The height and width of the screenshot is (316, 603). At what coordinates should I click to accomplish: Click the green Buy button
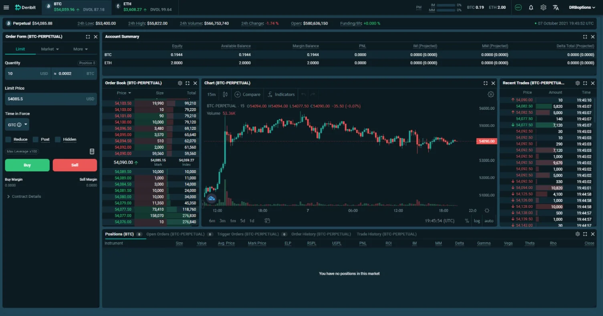[x=27, y=165]
